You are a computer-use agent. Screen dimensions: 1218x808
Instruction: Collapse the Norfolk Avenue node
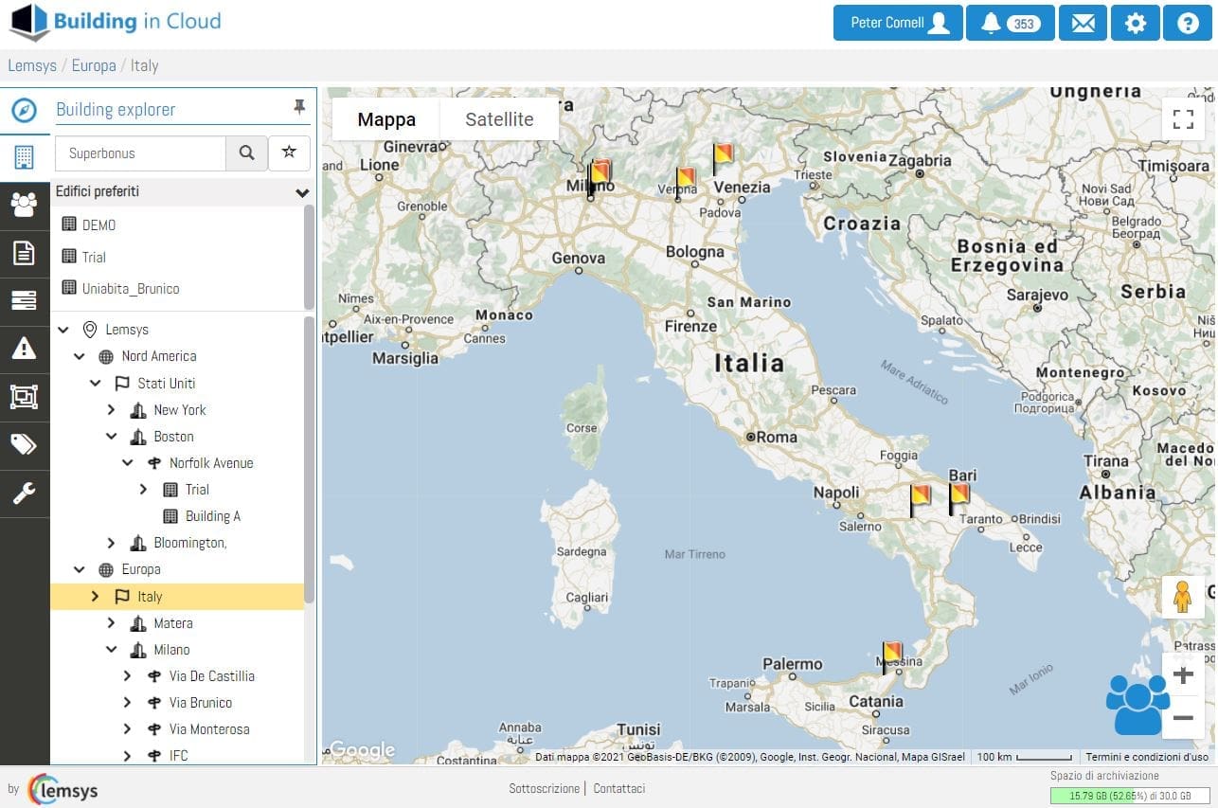point(127,463)
